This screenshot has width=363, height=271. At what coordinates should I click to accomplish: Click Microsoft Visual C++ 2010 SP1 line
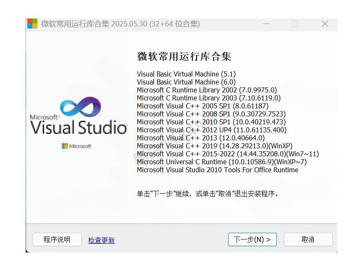(x=211, y=122)
